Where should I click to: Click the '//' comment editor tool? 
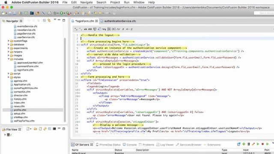(131, 29)
